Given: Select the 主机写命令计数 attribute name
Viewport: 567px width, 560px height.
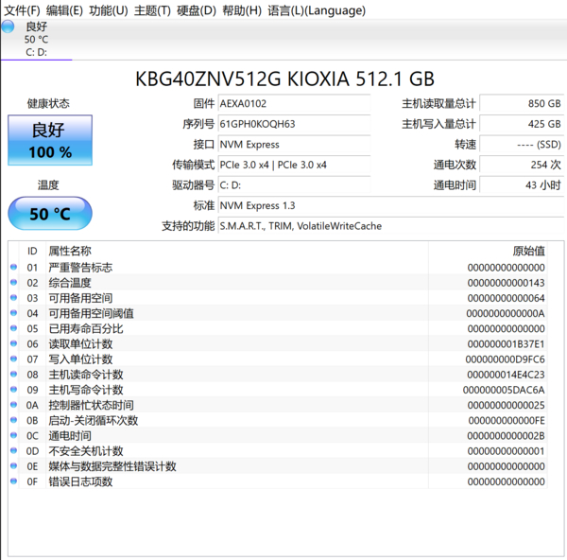Looking at the screenshot, I should tap(86, 390).
